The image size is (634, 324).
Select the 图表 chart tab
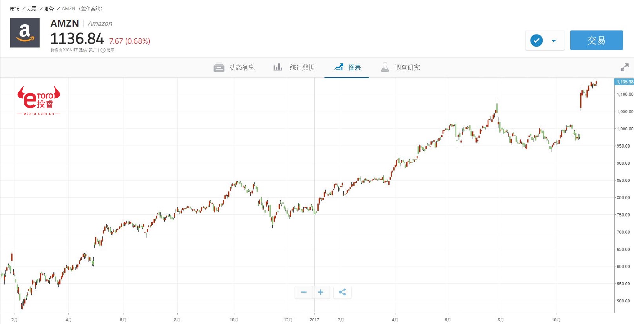348,67
